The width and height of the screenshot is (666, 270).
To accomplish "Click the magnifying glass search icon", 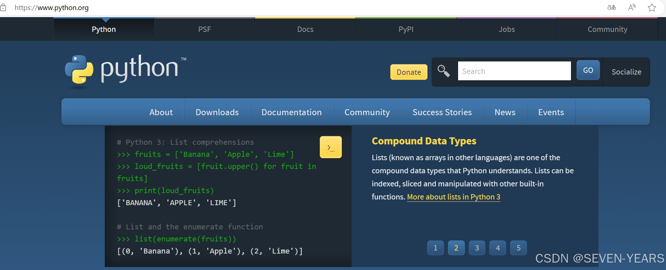I will [444, 71].
